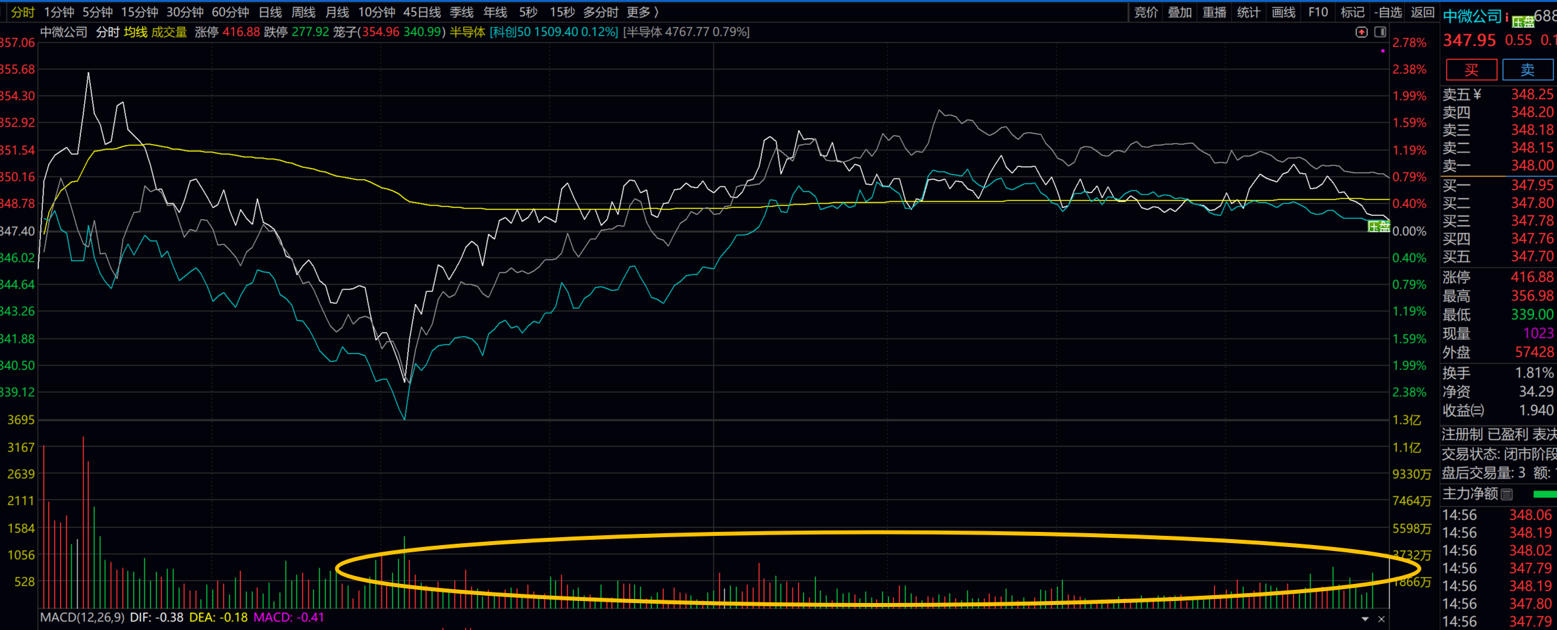Click the 收益 report period icon
The image size is (1557, 630).
pyautogui.click(x=1477, y=411)
